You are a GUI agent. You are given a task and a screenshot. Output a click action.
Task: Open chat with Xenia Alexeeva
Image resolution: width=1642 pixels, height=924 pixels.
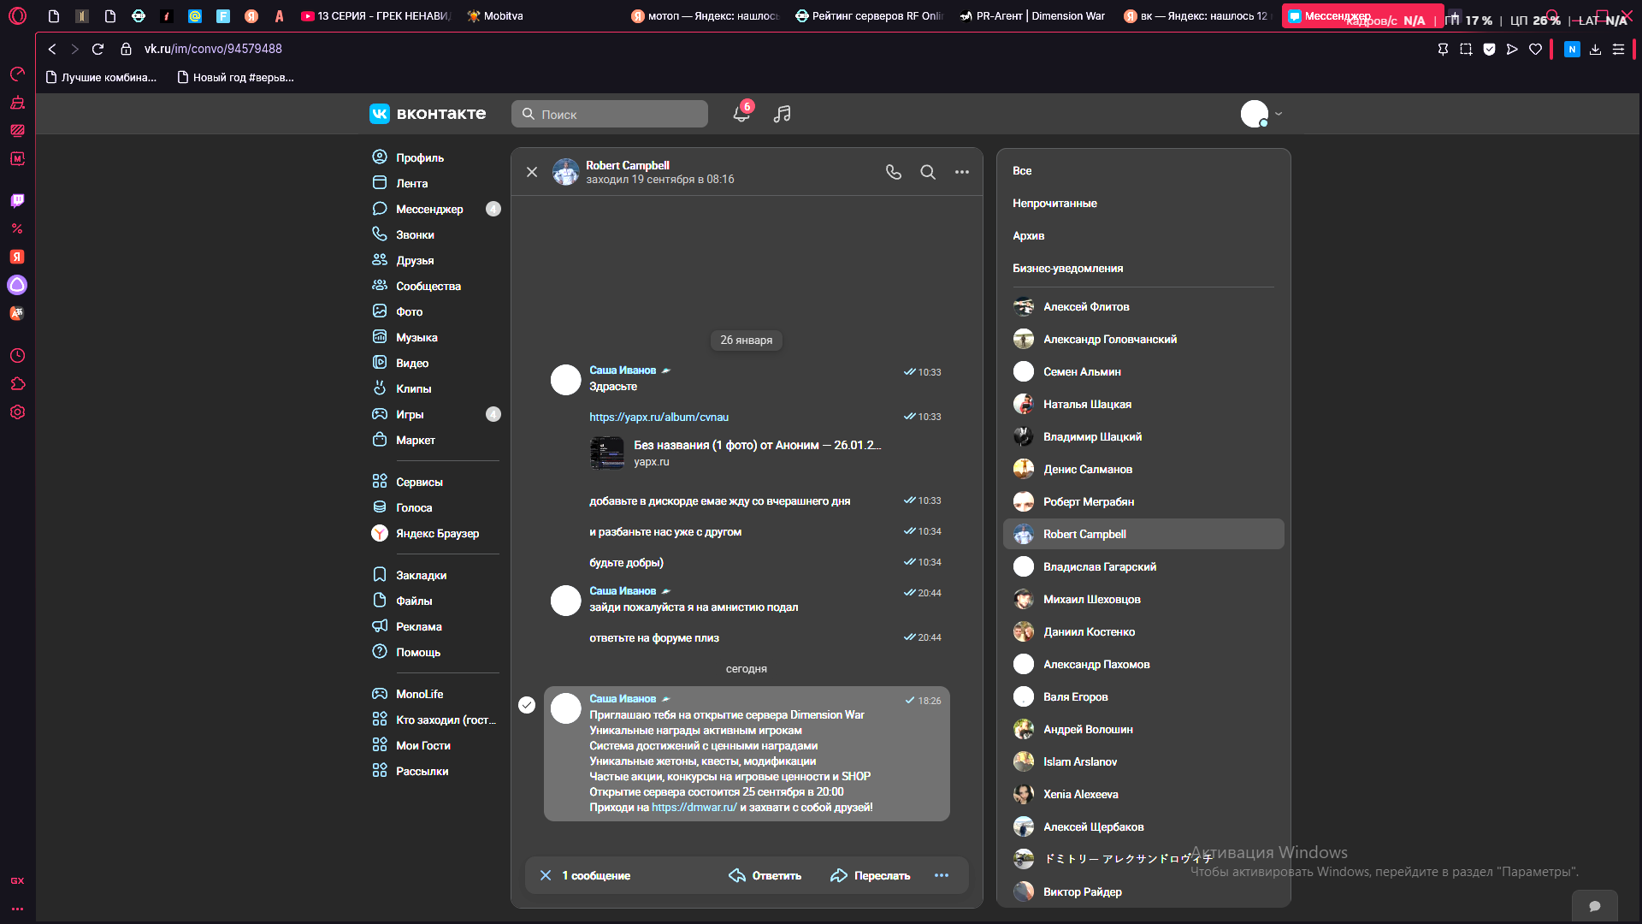tap(1143, 794)
